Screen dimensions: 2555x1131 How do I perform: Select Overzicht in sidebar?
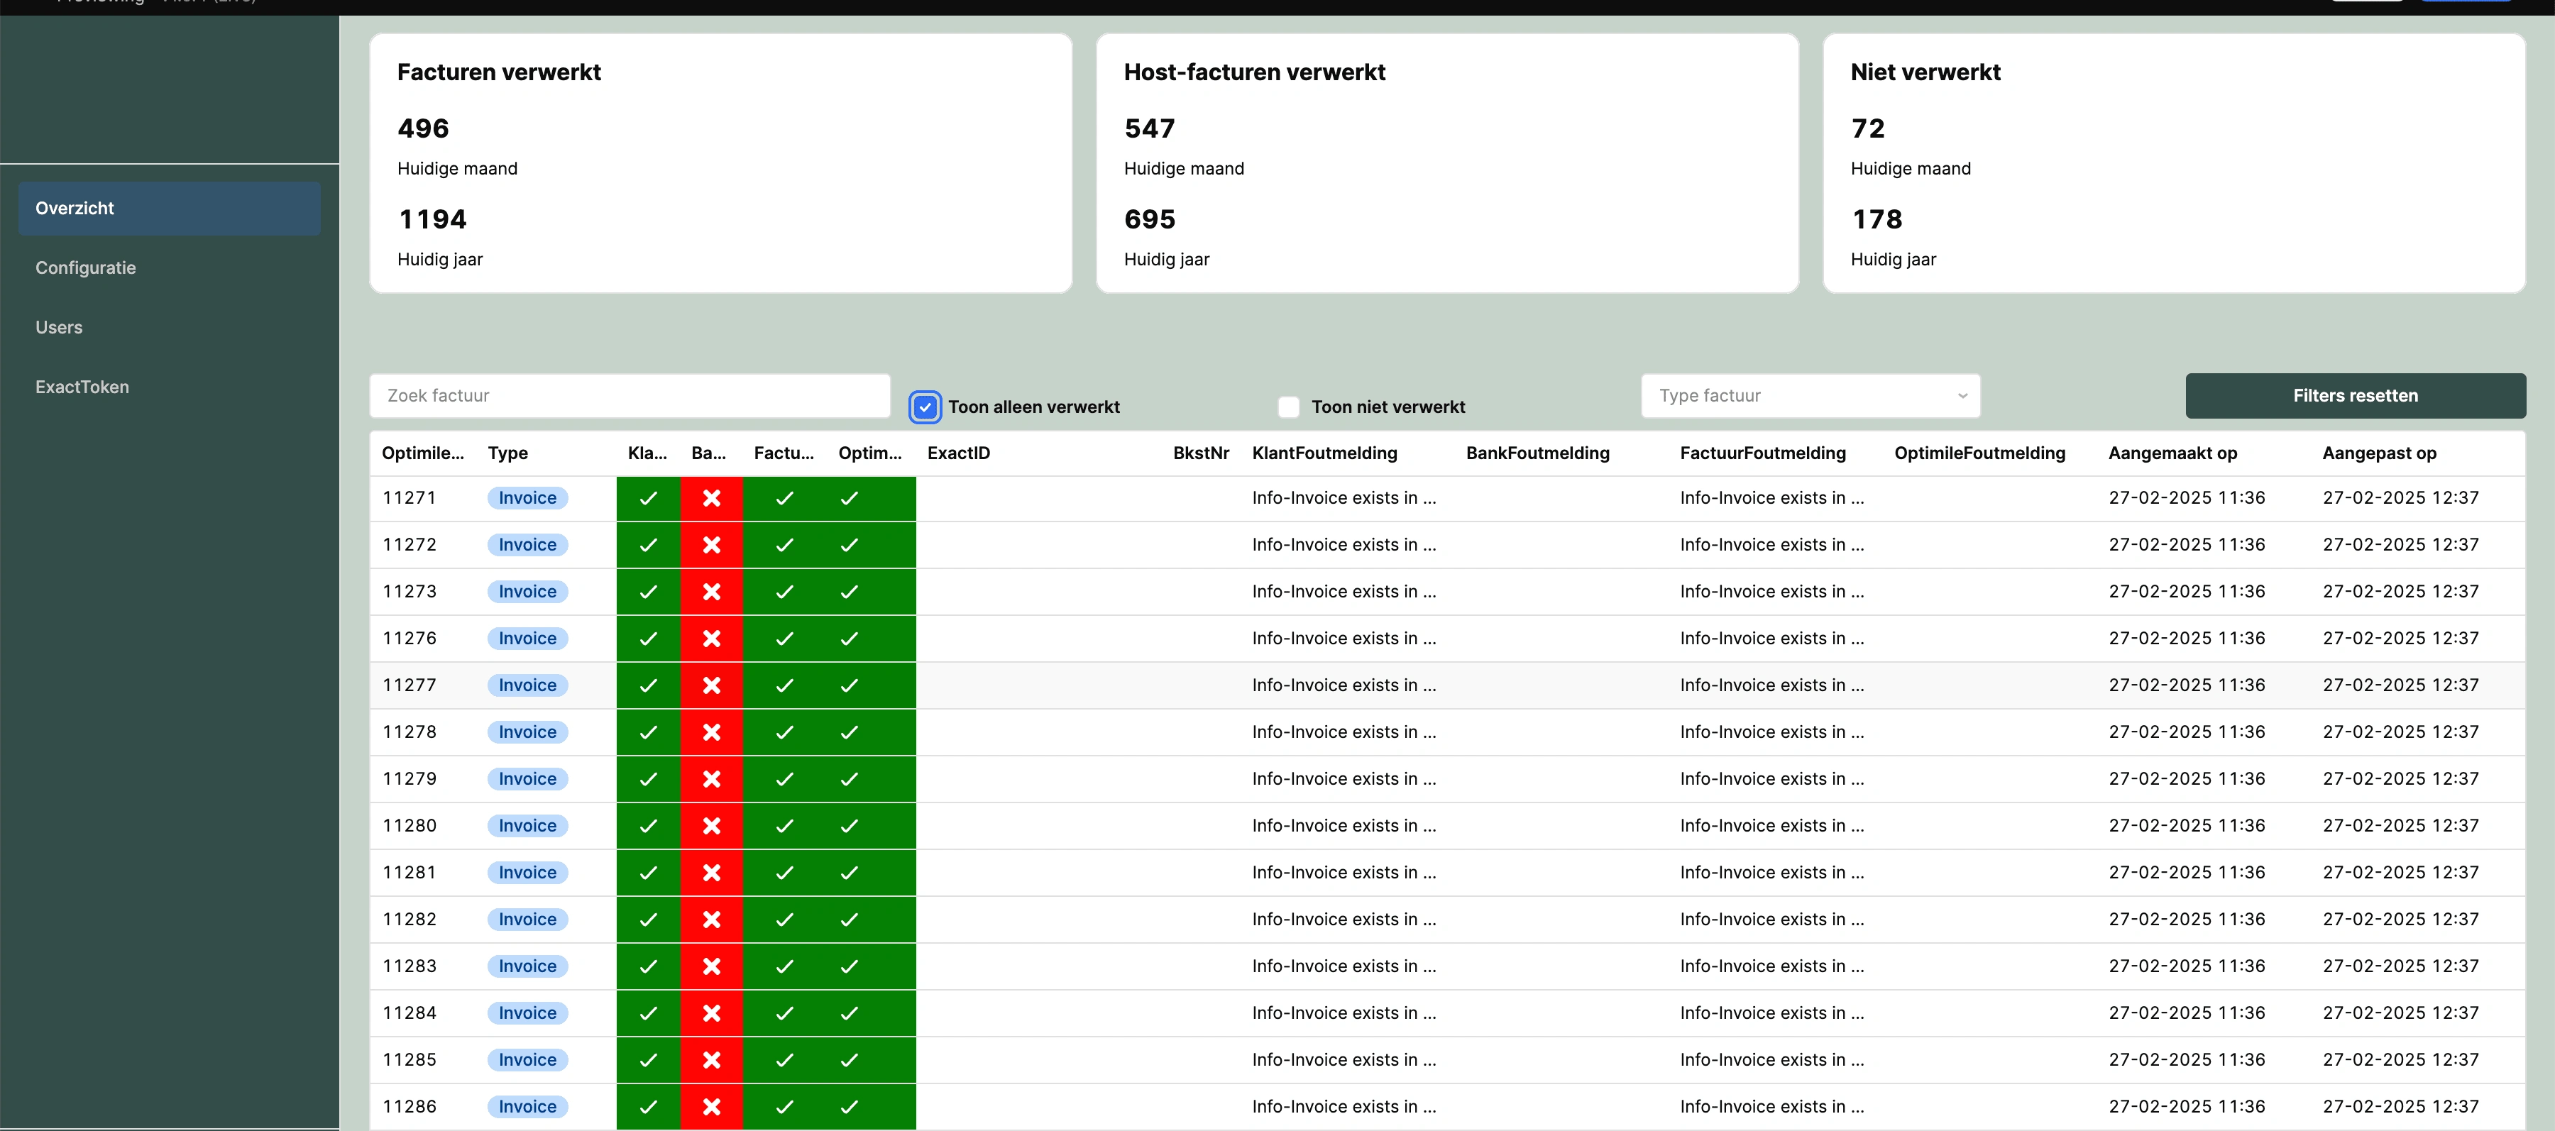tap(75, 208)
